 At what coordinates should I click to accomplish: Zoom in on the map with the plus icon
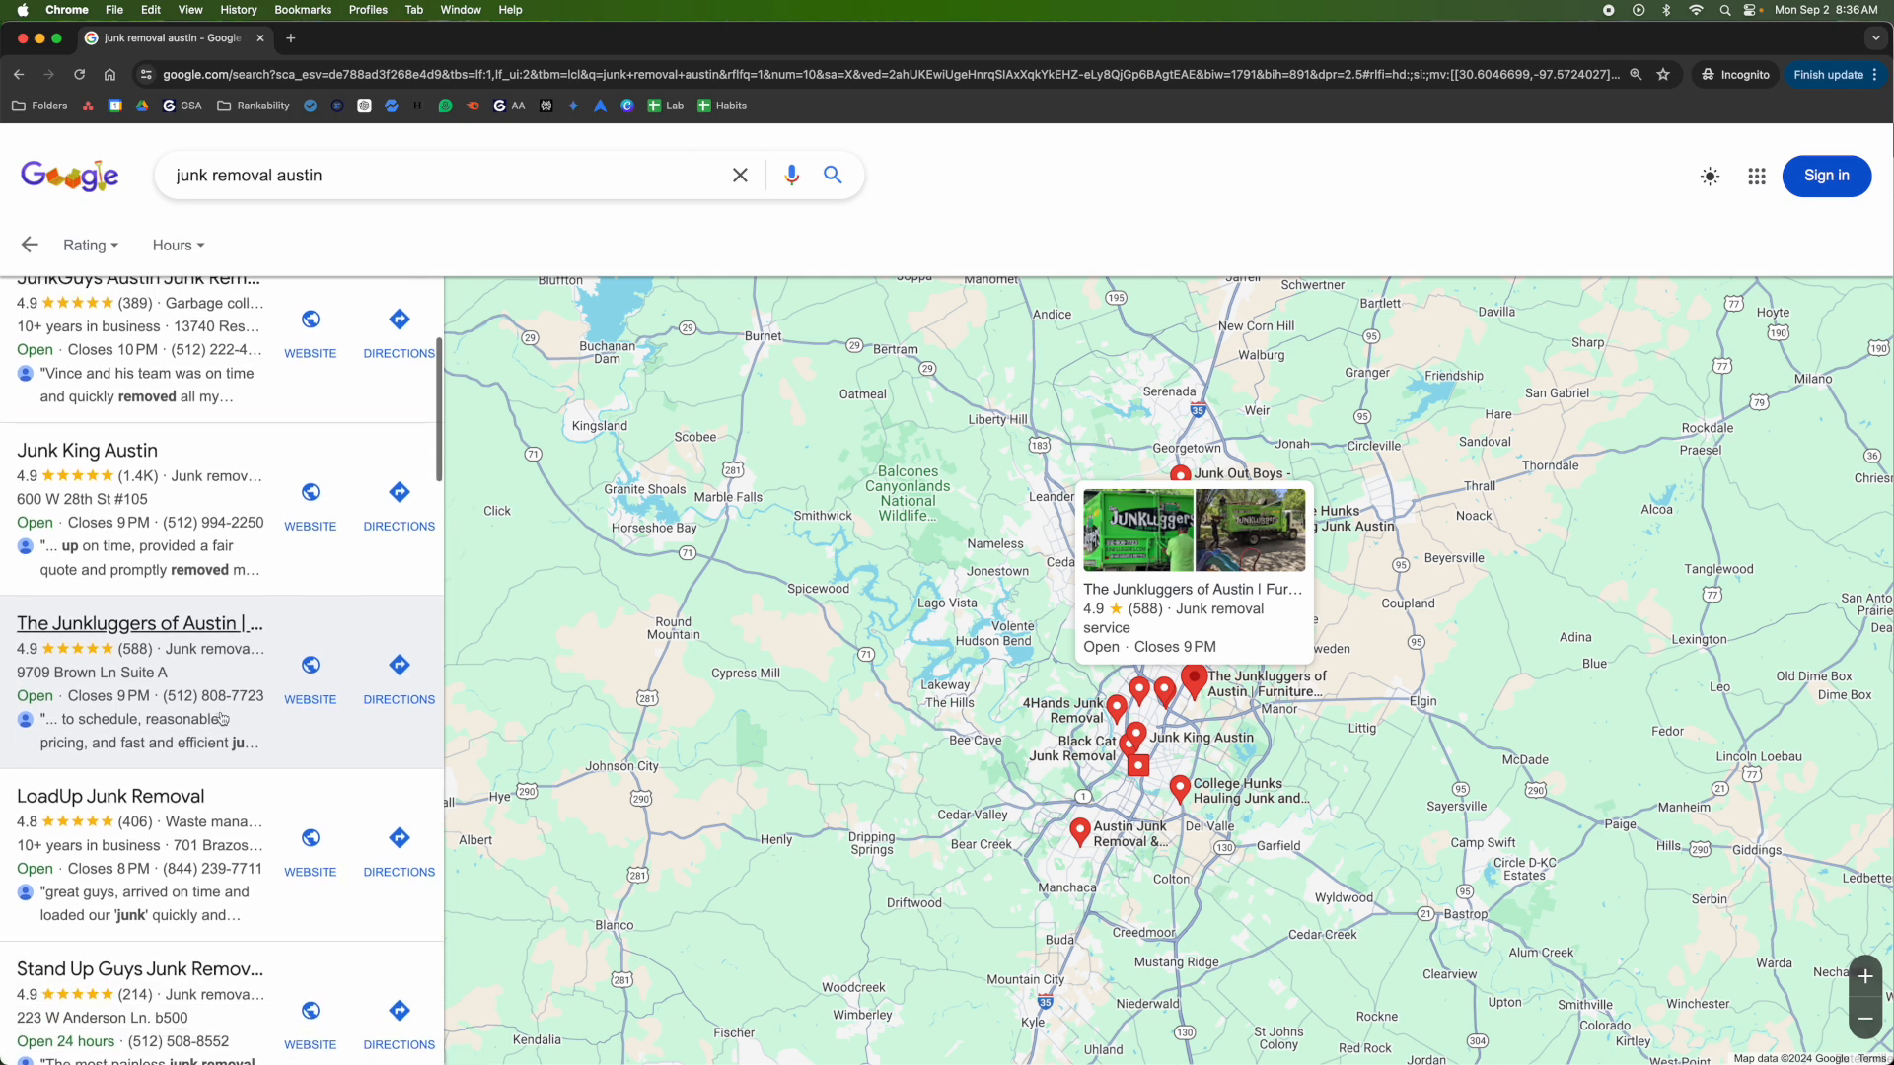click(1865, 975)
